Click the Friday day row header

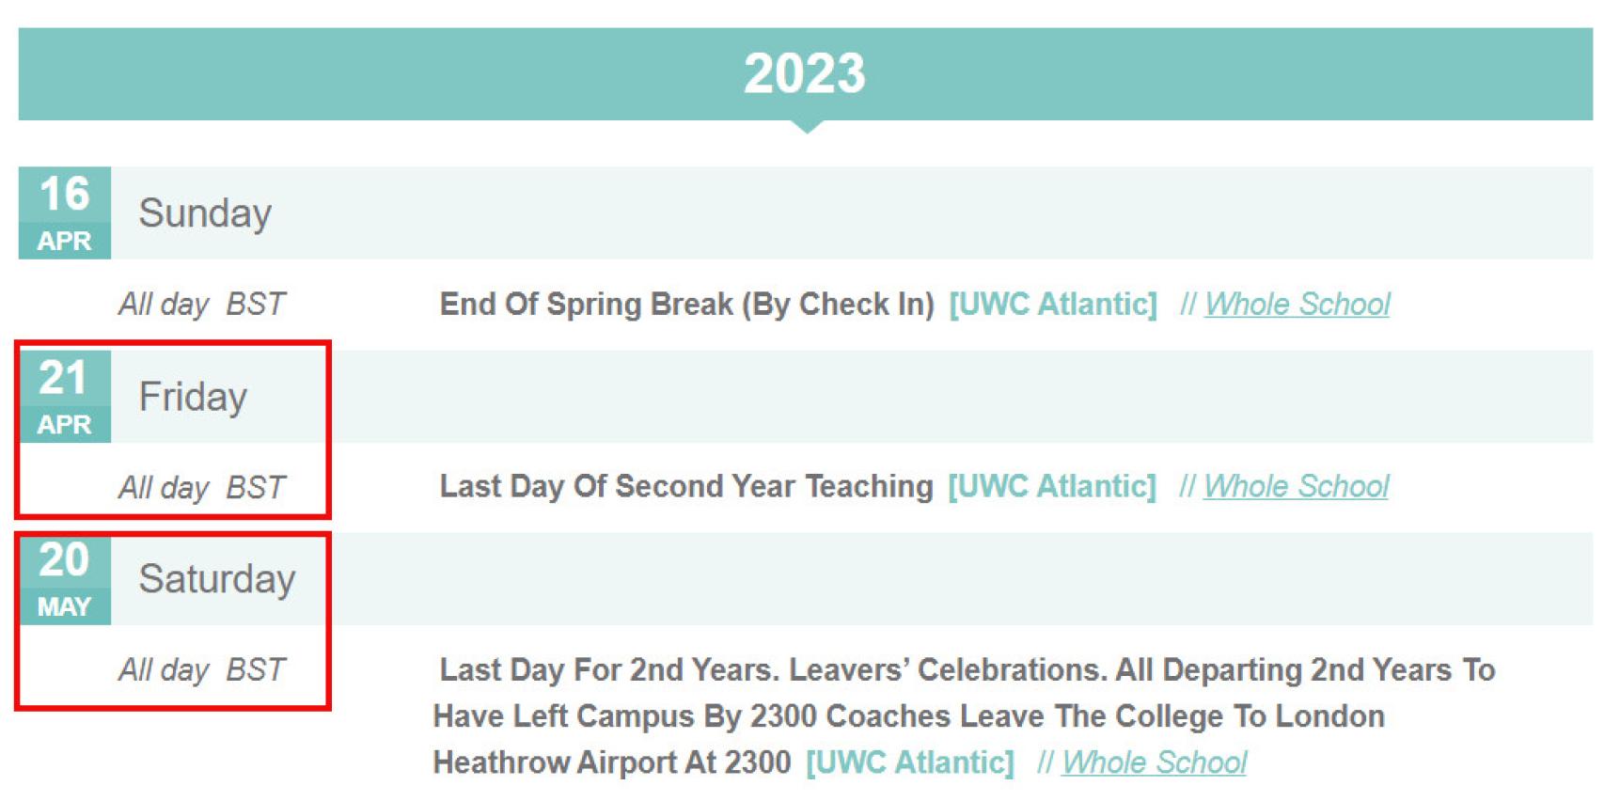click(852, 396)
